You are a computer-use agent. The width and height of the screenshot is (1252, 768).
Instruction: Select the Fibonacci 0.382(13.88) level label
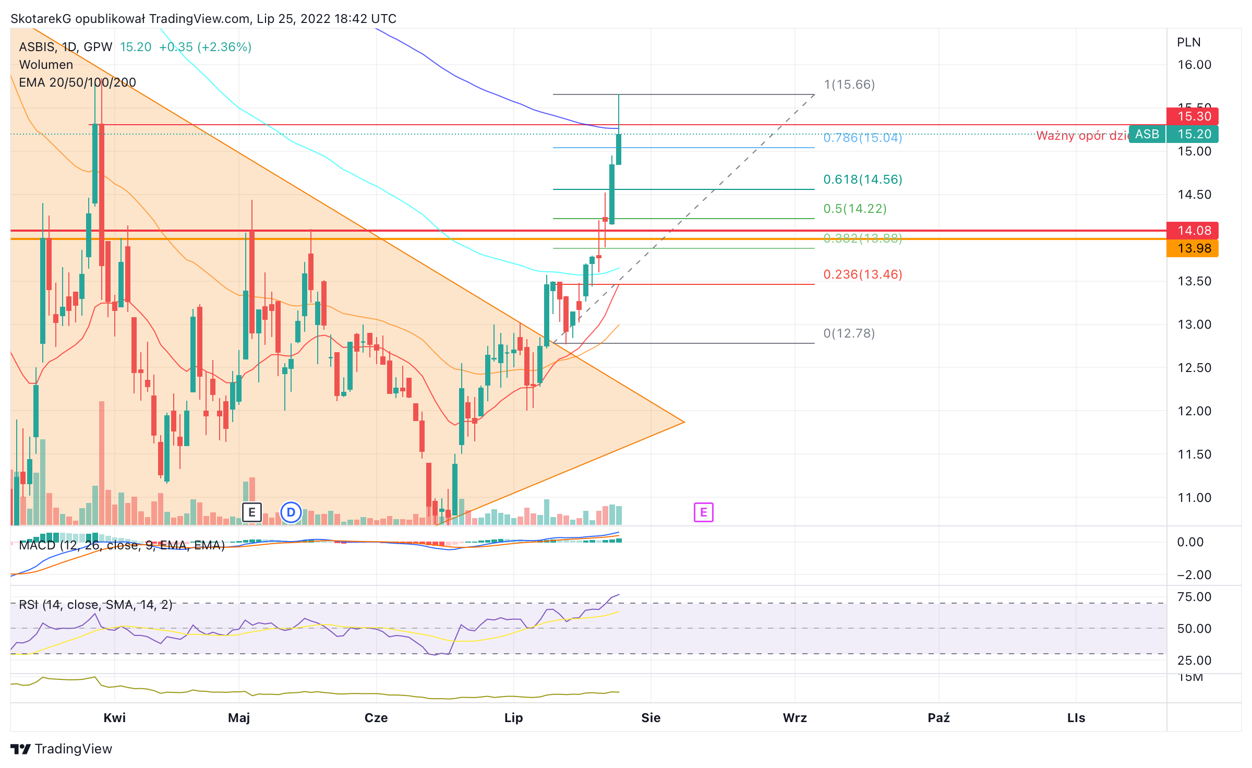point(863,238)
